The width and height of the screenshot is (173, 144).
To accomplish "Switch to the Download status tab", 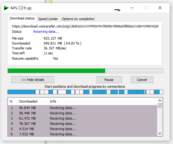I will pyautogui.click(x=22, y=18).
